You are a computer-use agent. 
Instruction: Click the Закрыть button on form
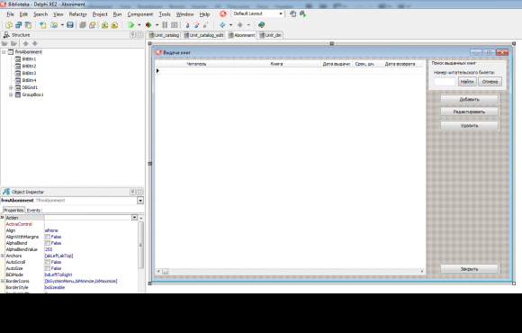[x=470, y=269]
